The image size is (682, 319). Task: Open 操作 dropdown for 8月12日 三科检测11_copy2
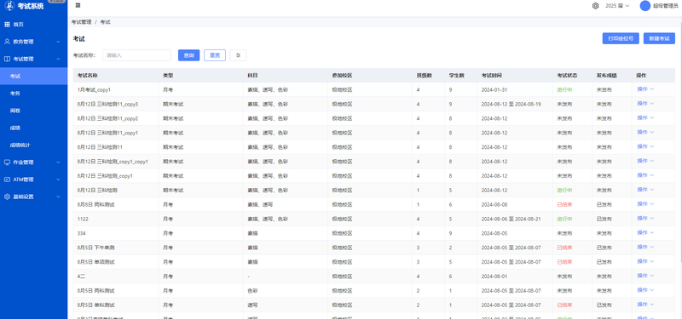645,117
